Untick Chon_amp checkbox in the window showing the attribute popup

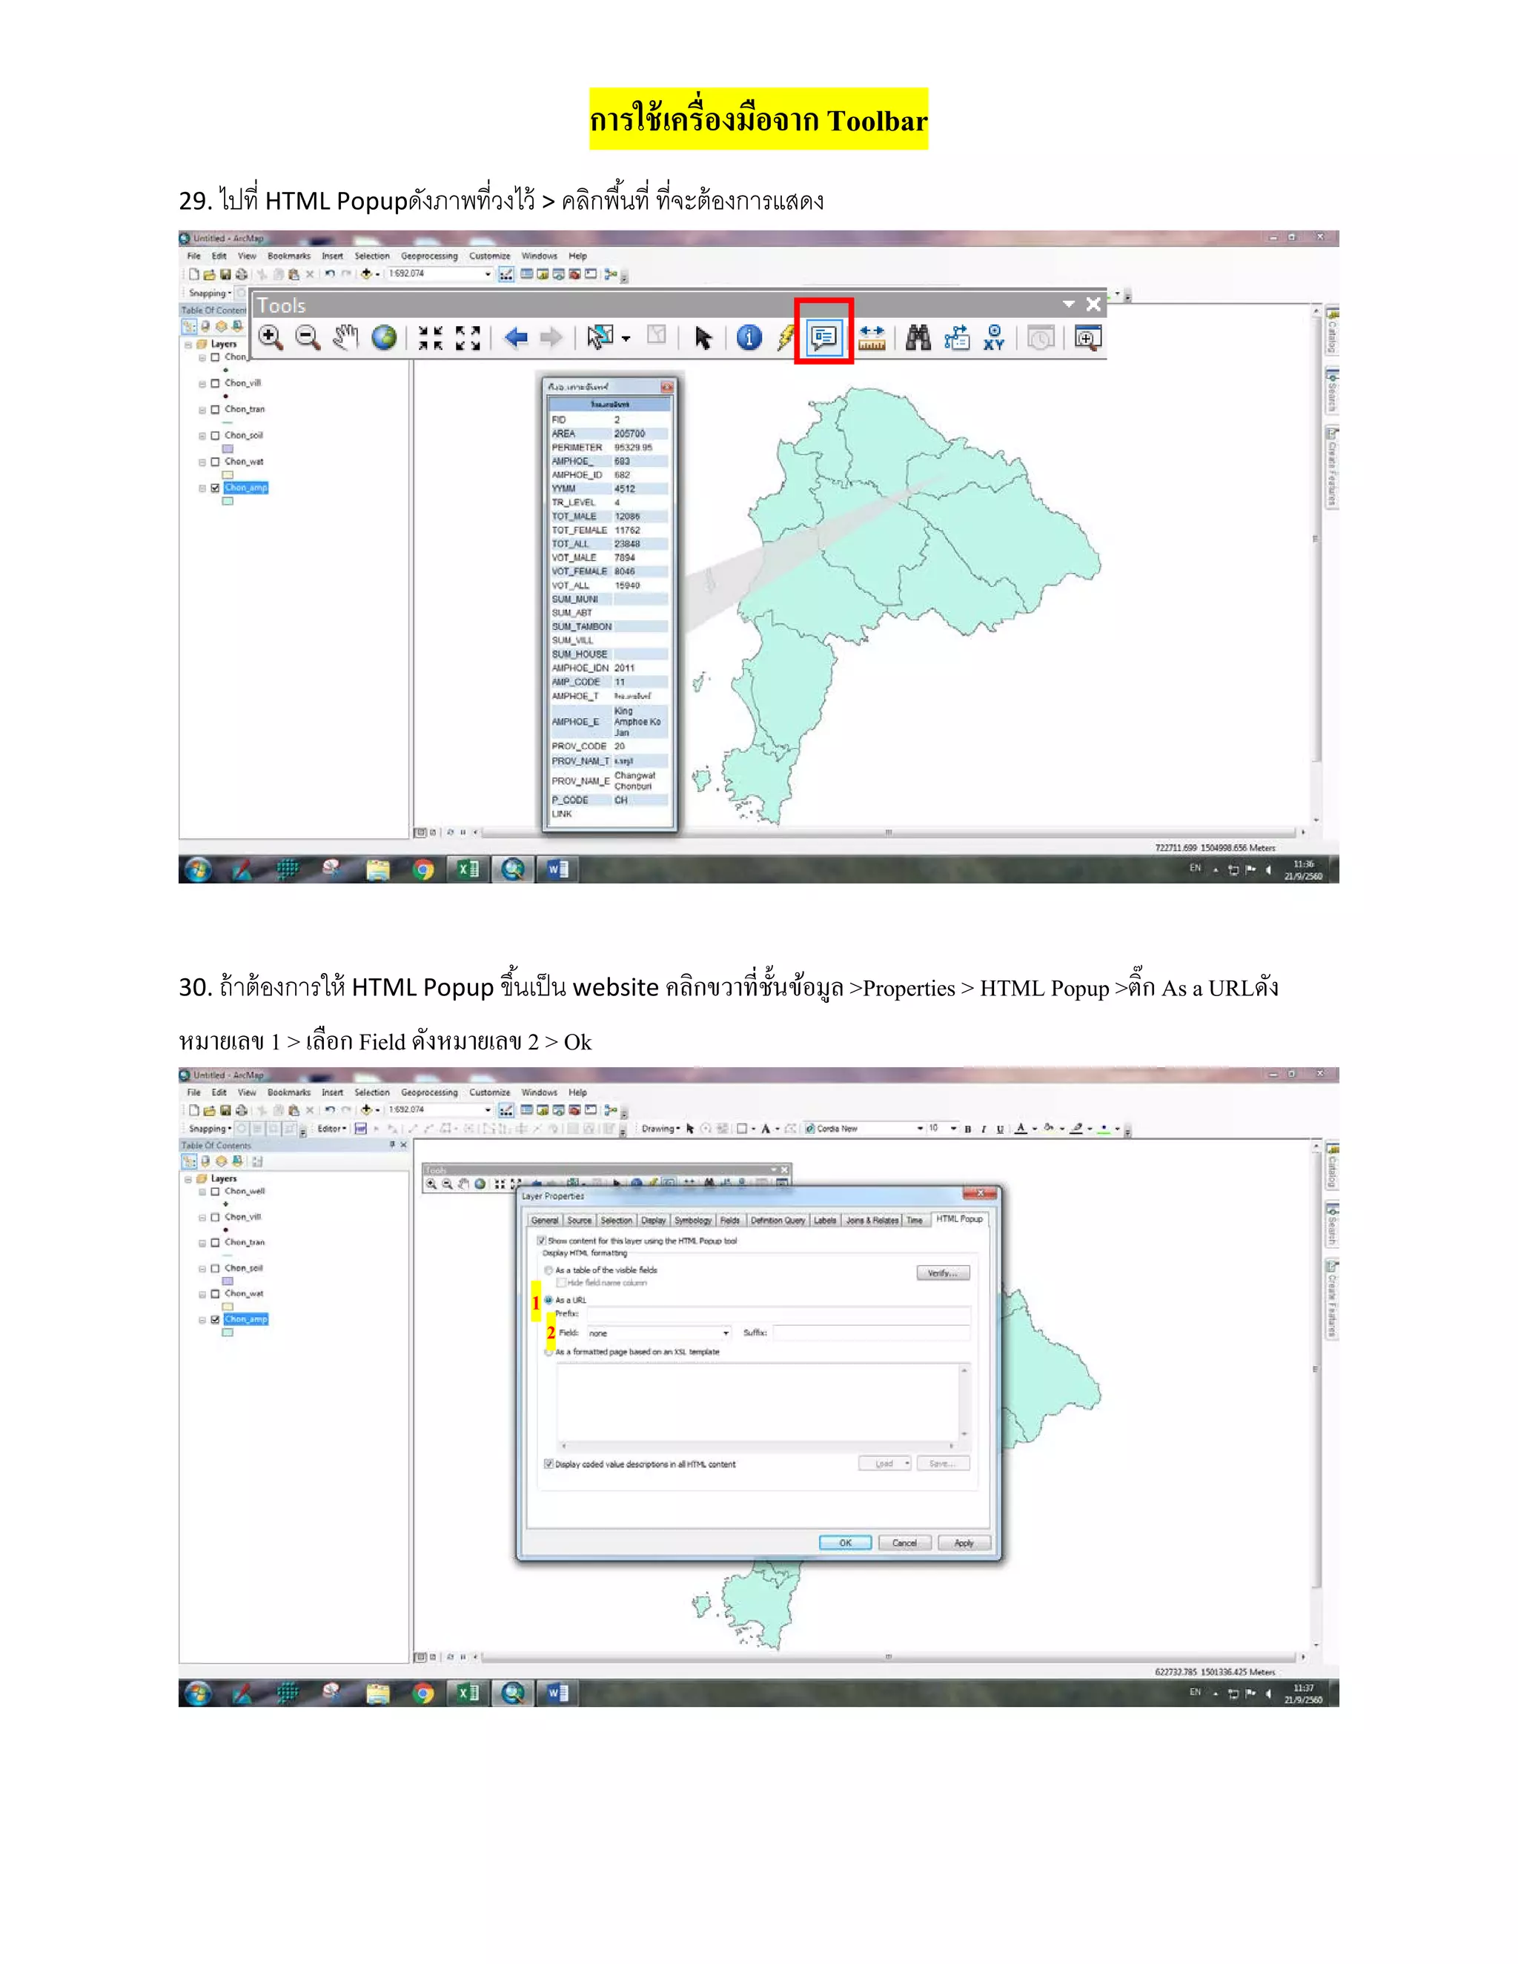click(215, 488)
